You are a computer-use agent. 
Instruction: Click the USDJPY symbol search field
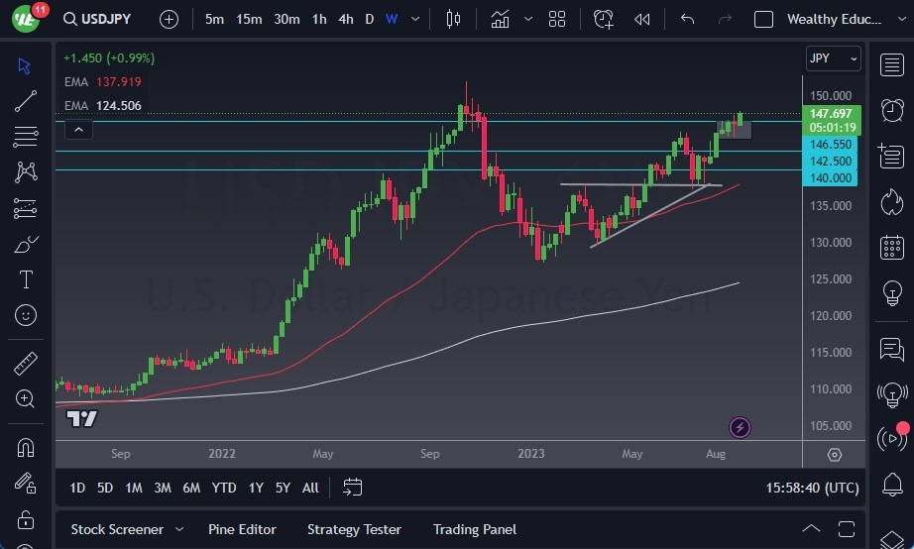[x=107, y=19]
